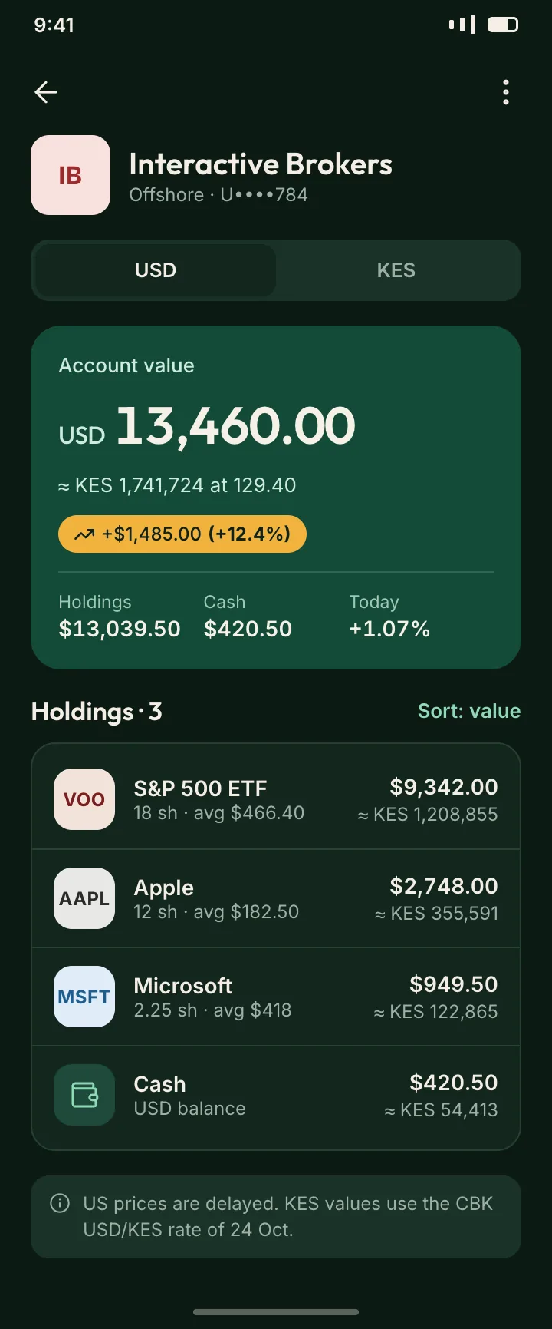Select the Microsoft holding row
This screenshot has width=552, height=1329.
click(x=276, y=997)
